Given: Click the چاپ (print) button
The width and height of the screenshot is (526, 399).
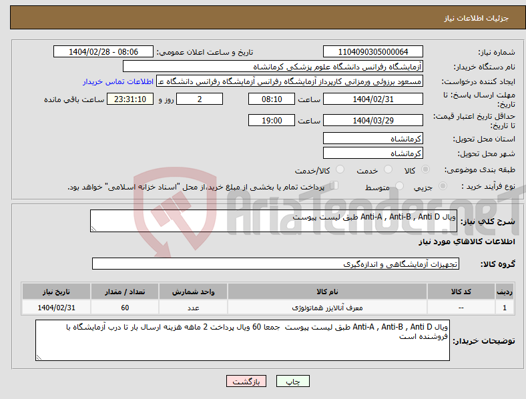Looking at the screenshot, I should point(292,381).
